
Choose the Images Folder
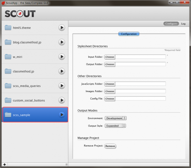(110, 91)
